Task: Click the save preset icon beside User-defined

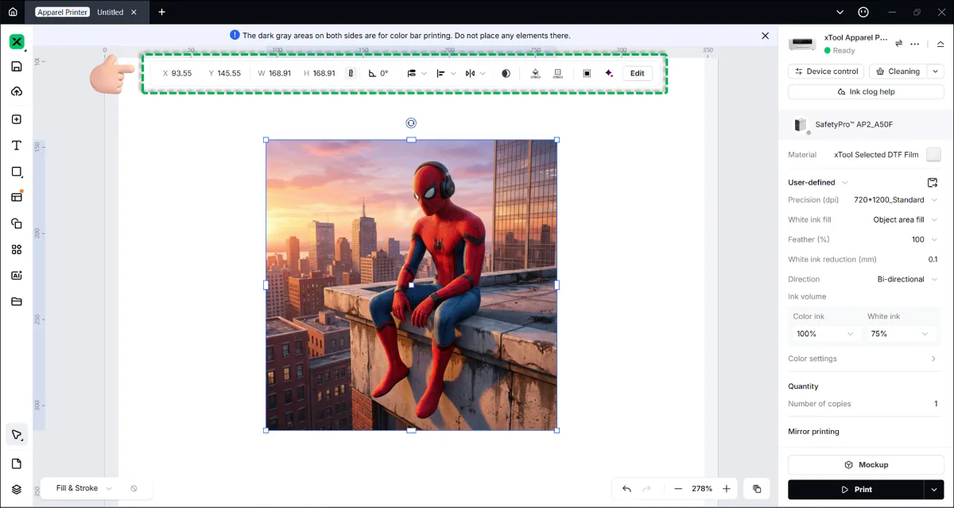Action: click(933, 182)
